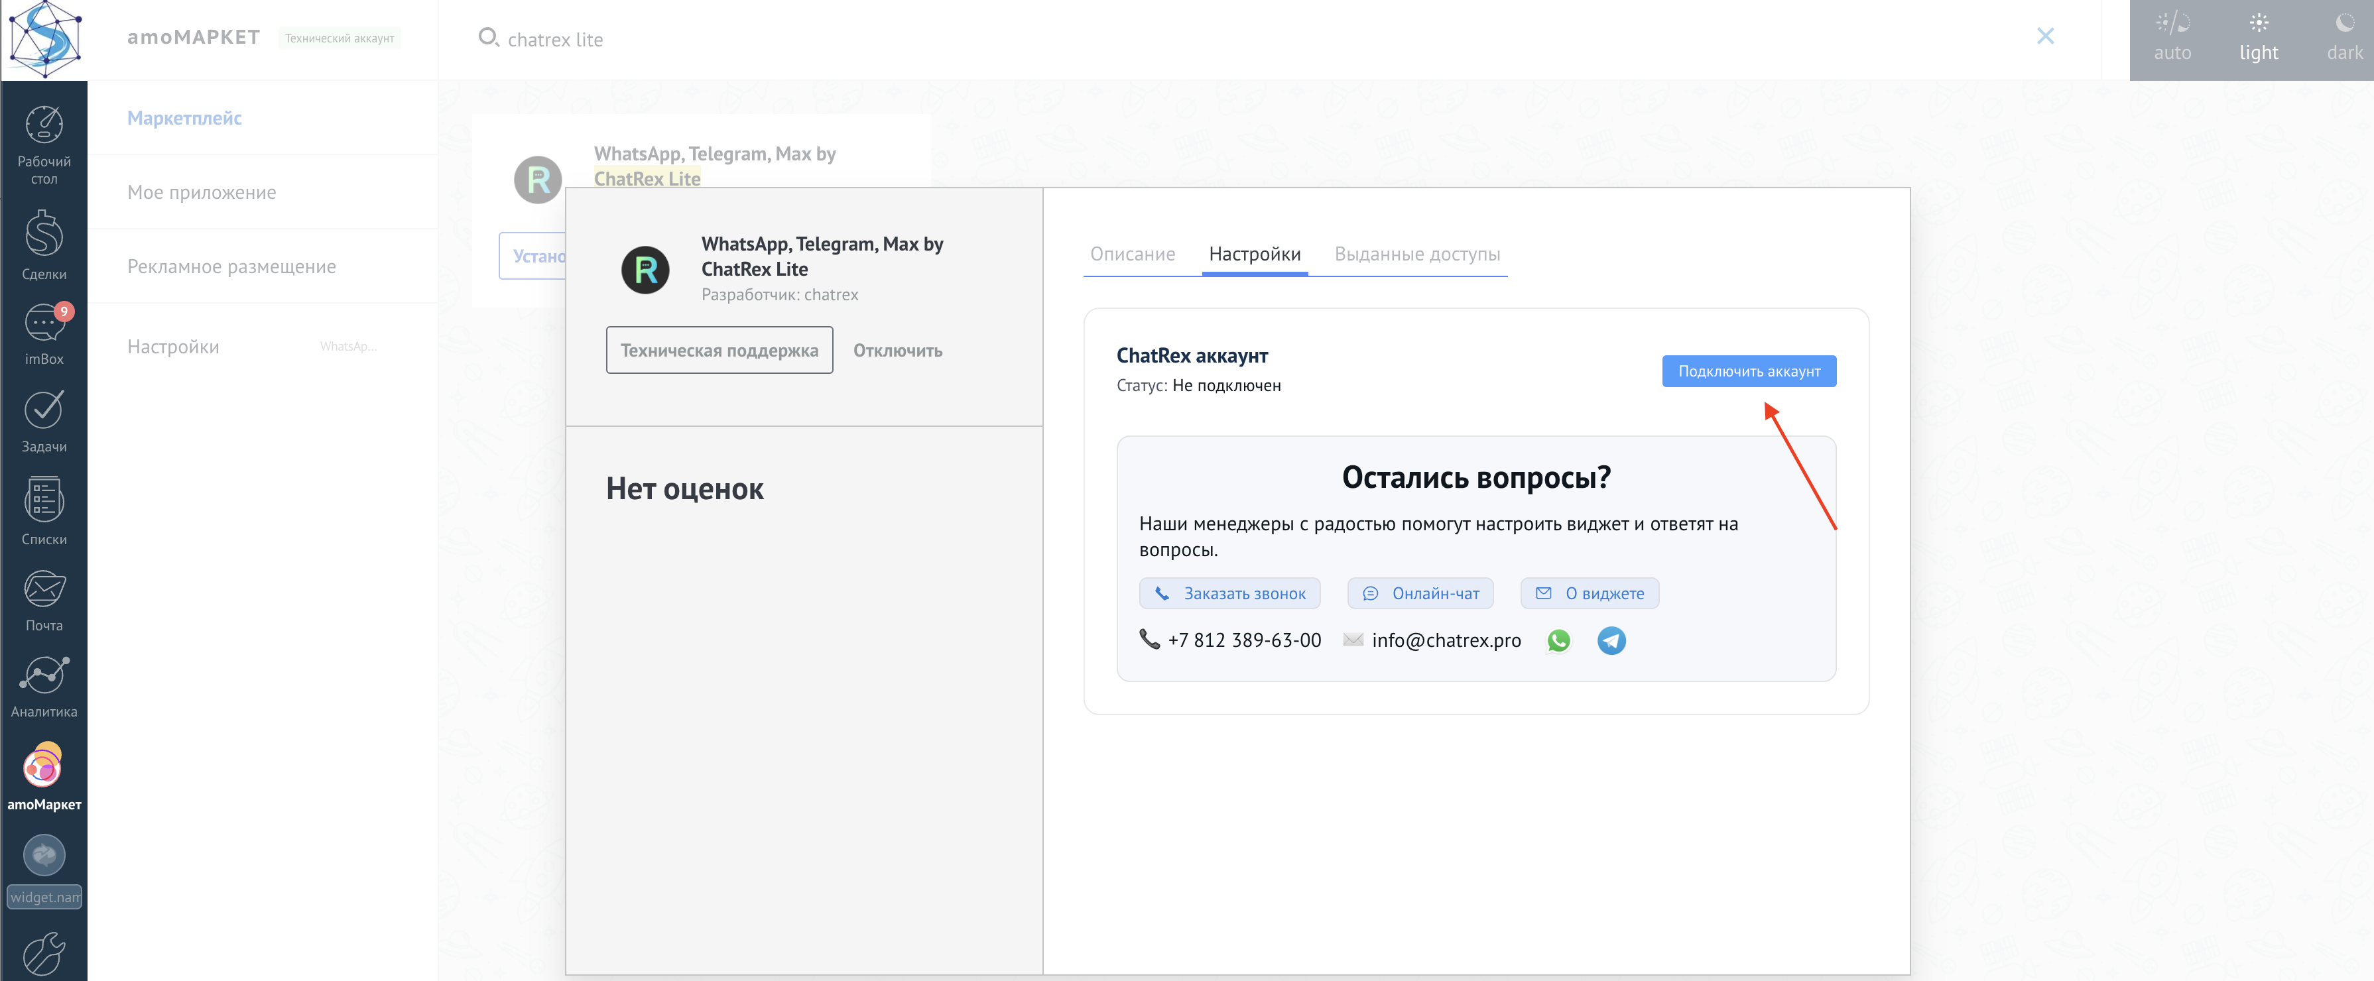This screenshot has width=2374, height=981.
Task: Click the info@chatrex.pro email link
Action: [x=1445, y=640]
